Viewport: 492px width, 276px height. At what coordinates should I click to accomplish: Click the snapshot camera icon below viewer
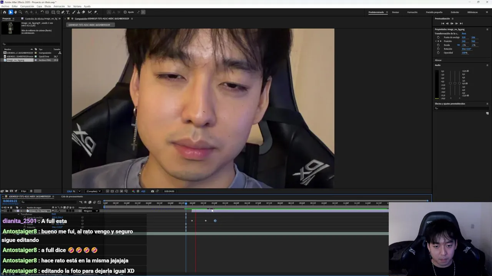(153, 191)
